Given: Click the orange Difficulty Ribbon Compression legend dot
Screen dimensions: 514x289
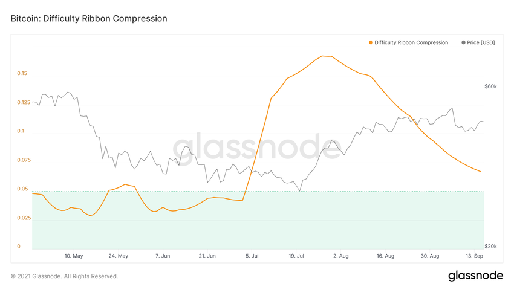Looking at the screenshot, I should click(371, 42).
